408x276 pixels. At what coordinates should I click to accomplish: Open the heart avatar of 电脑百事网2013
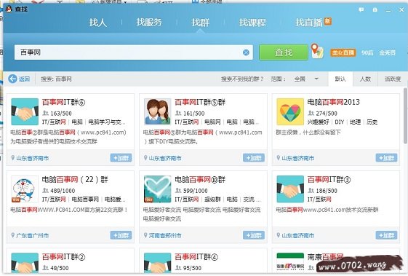tap(290, 111)
